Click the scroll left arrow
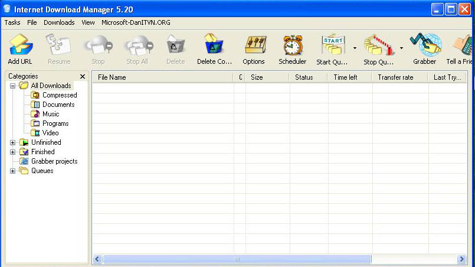Viewport: 475px width, 267px height. pyautogui.click(x=97, y=259)
